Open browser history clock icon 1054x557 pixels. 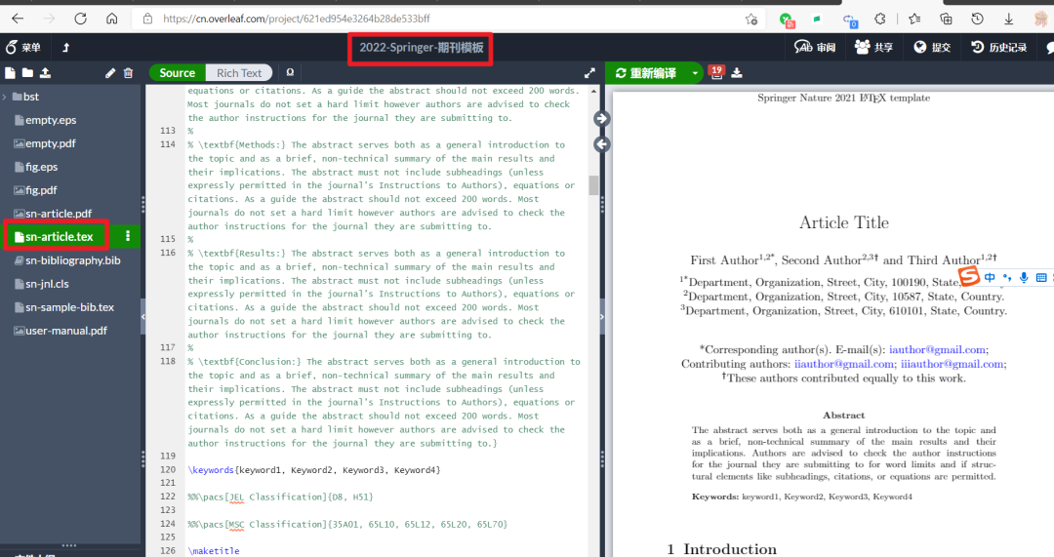[x=977, y=19]
